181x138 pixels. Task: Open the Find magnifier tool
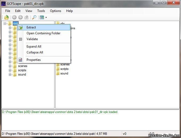[x=34, y=18]
